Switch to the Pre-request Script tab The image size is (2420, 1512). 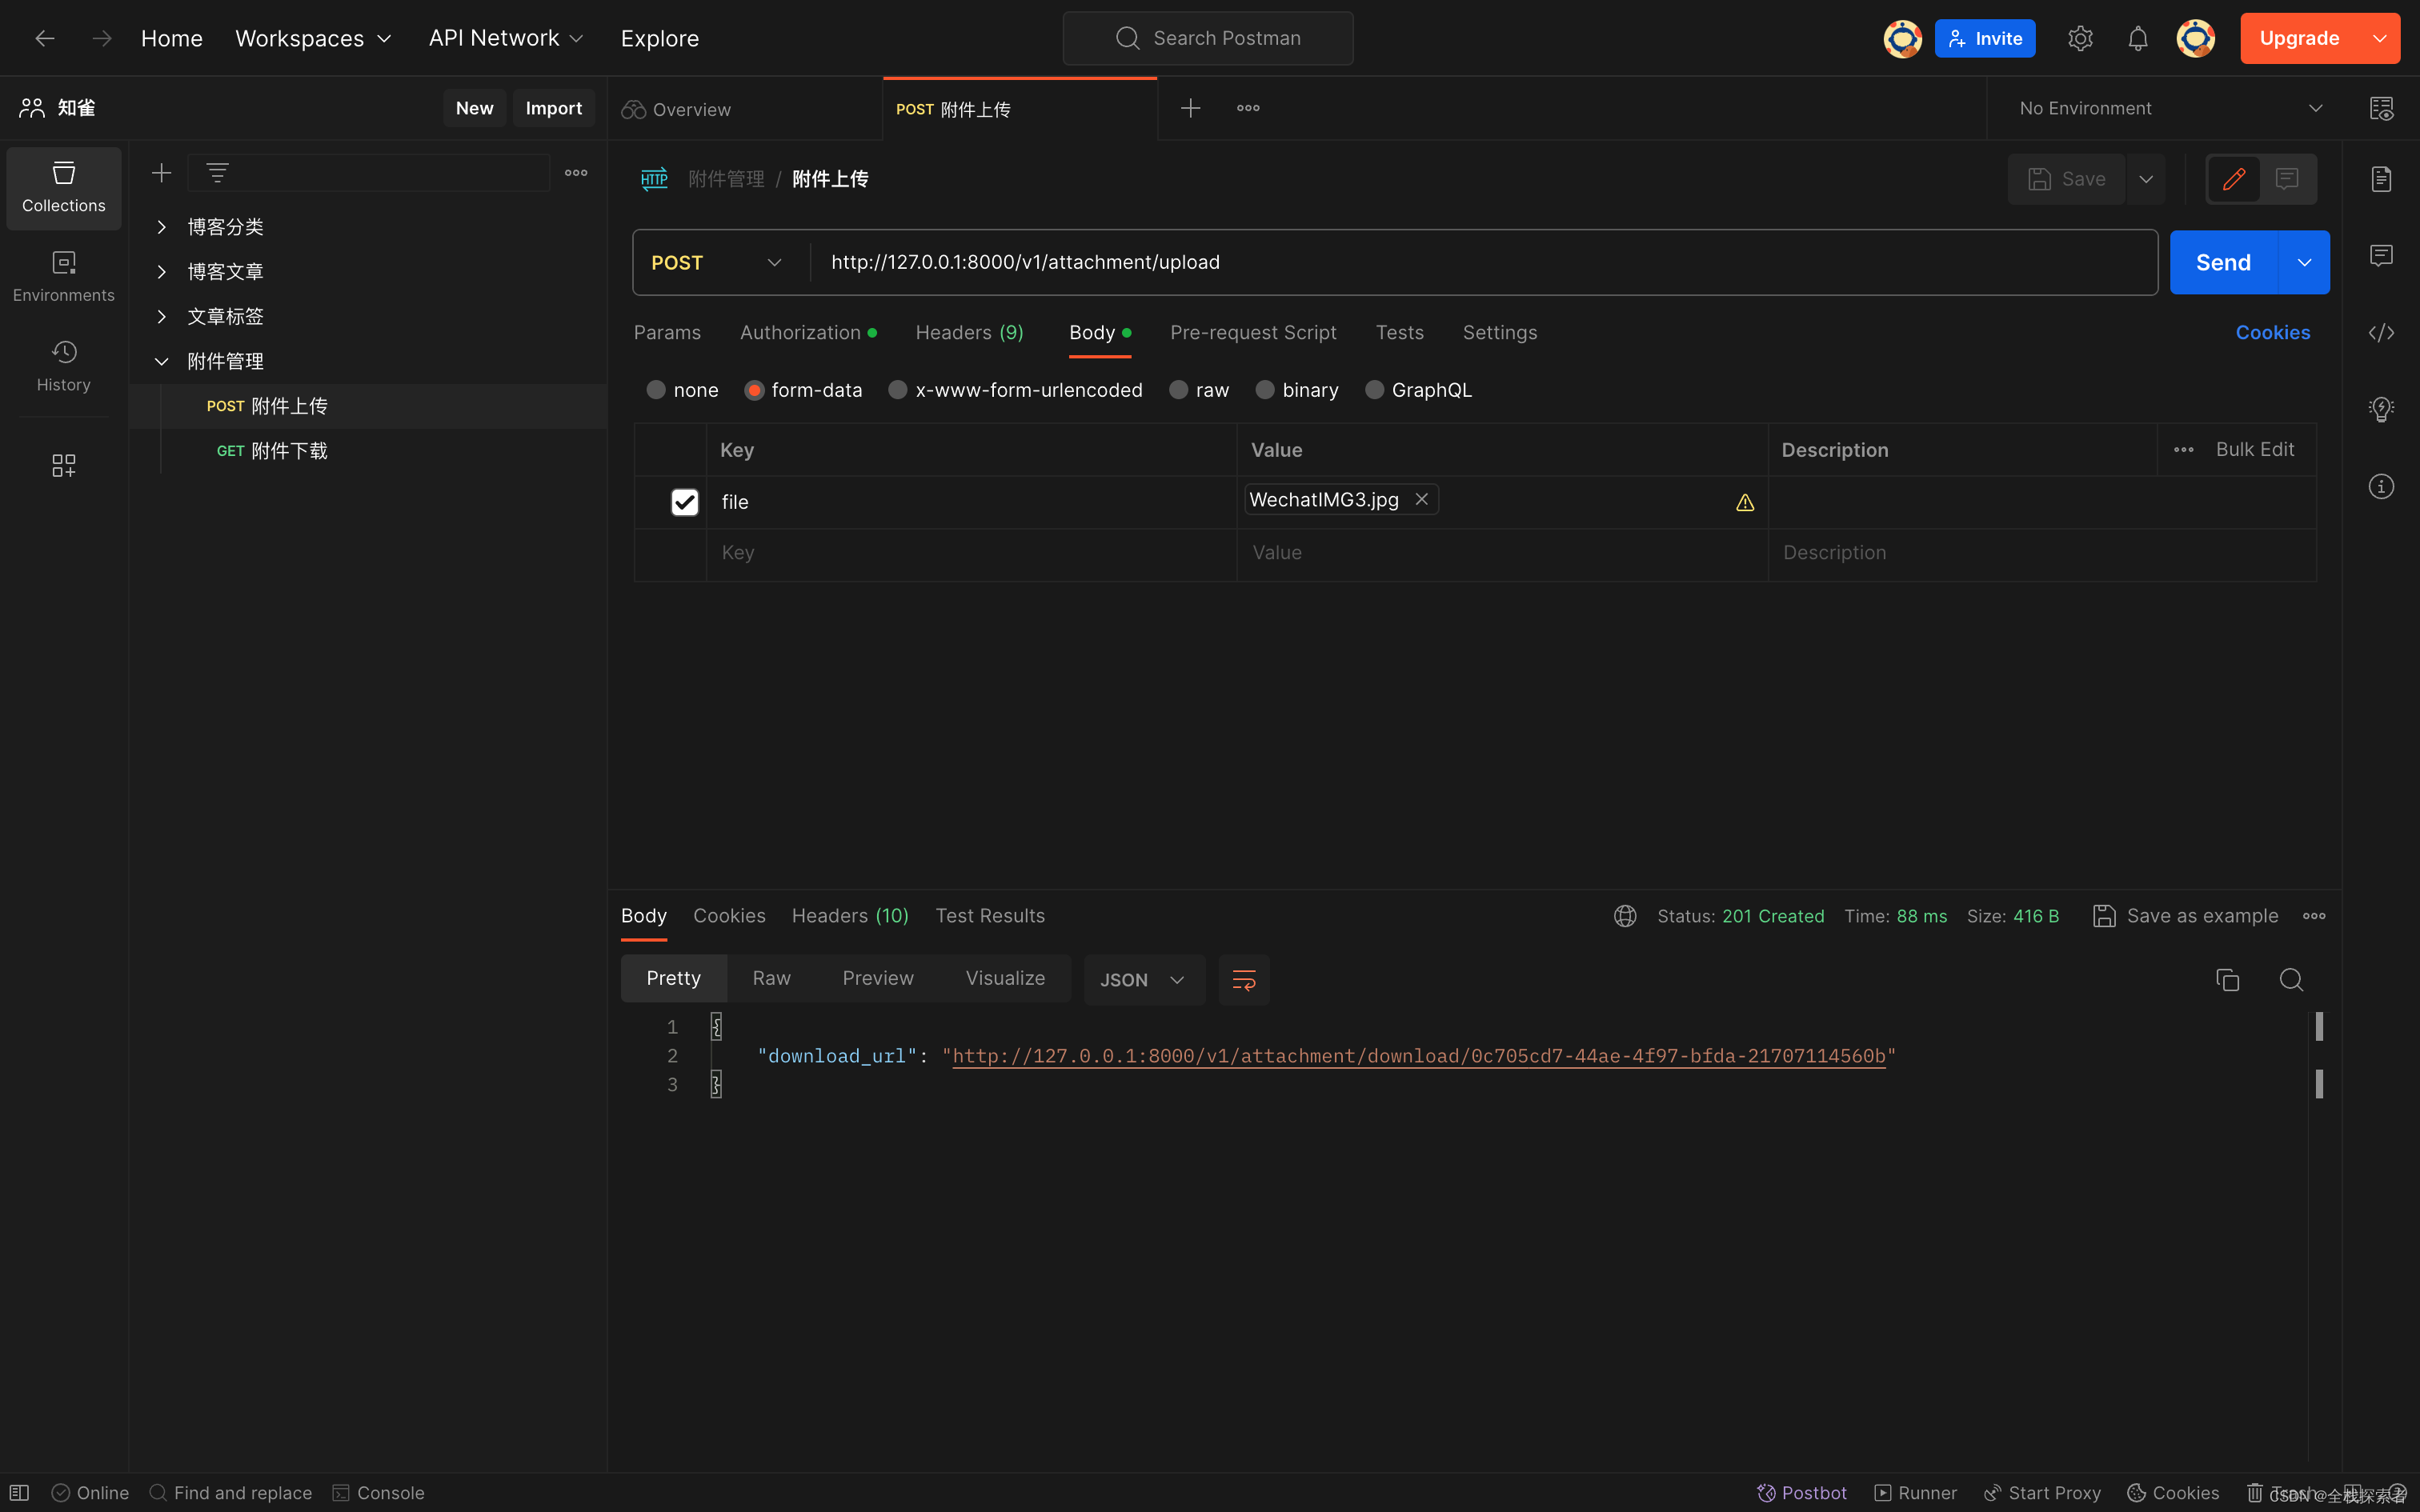click(x=1253, y=333)
